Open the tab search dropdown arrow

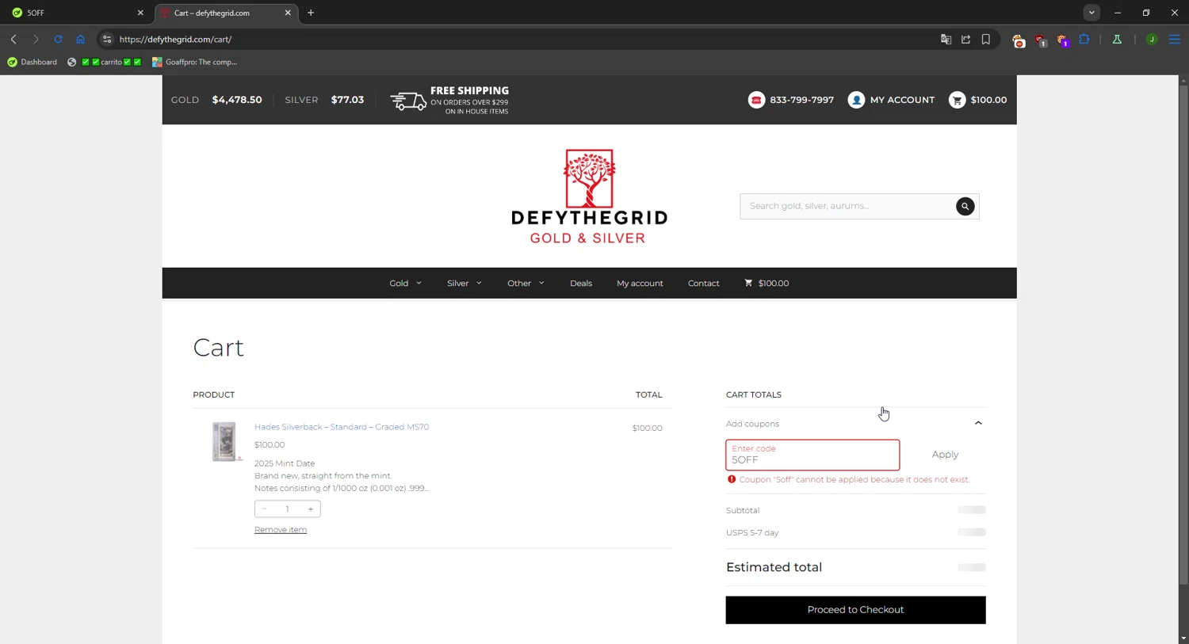click(1092, 13)
